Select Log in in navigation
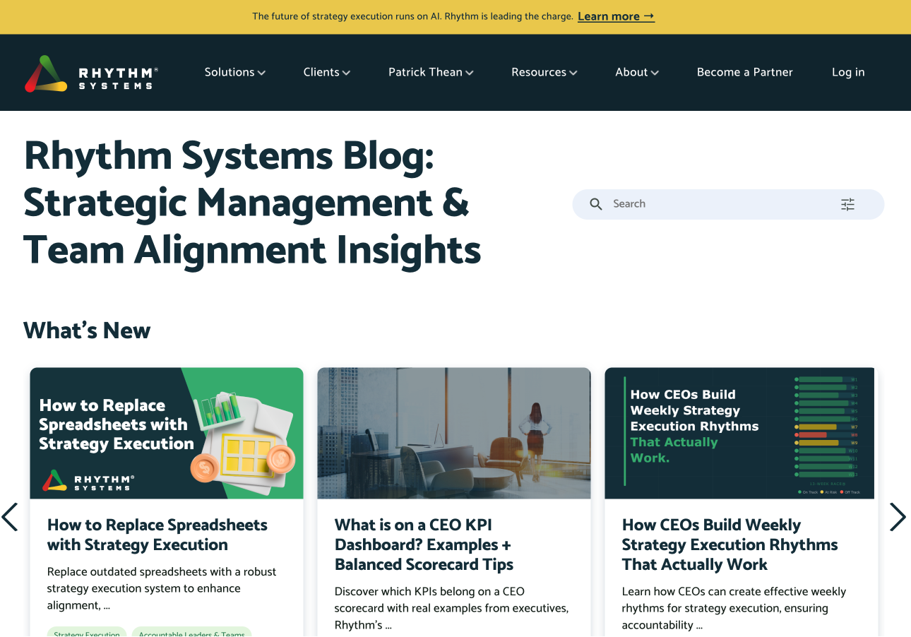Image resolution: width=911 pixels, height=637 pixels. pyautogui.click(x=848, y=72)
